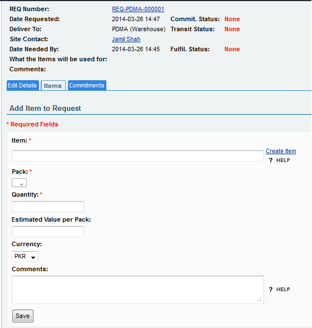The height and width of the screenshot is (328, 312).
Task: Switch to the Edit Details tab
Action: click(x=23, y=85)
